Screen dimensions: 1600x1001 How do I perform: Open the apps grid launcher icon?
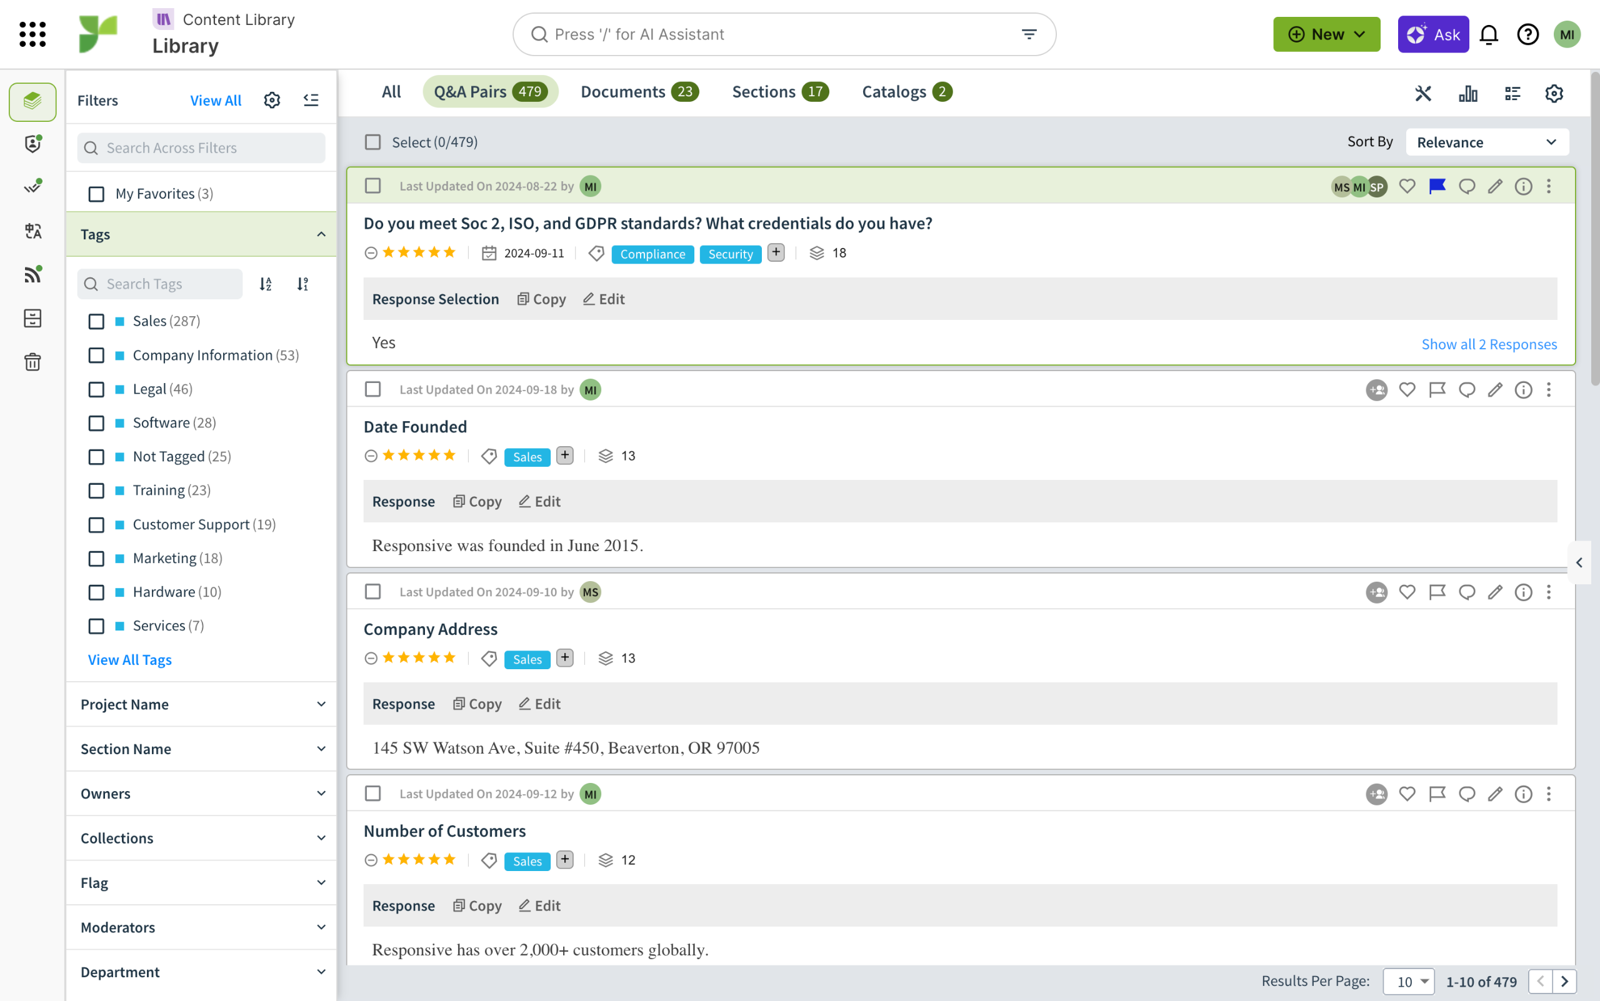click(32, 34)
